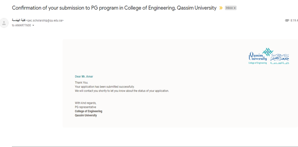Click the Arabic calligraphy university logo
This screenshot has height=147, width=298.
(x=280, y=57)
